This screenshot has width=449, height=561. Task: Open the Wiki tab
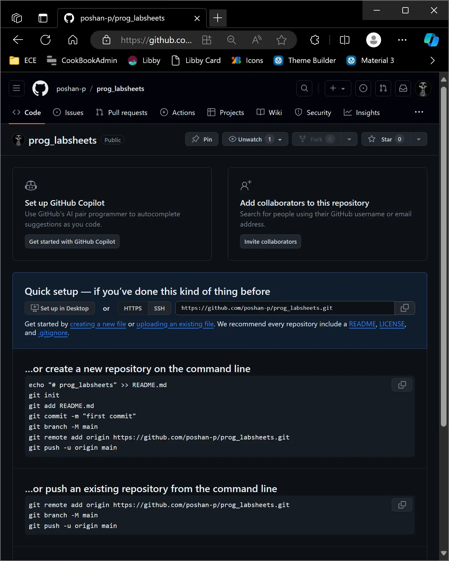[x=269, y=113]
